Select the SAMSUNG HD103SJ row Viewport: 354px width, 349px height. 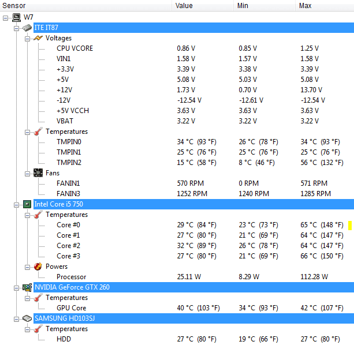coord(193,318)
